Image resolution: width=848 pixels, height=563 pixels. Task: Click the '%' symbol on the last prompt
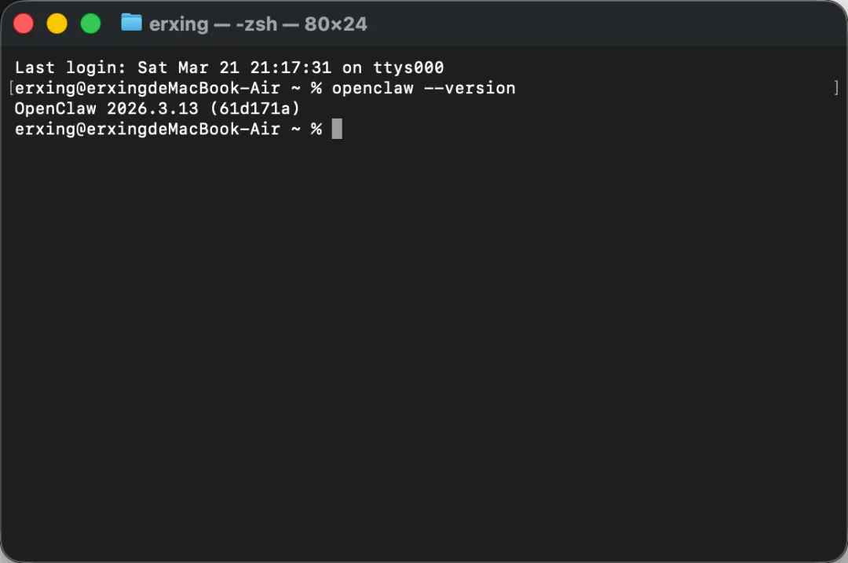(x=316, y=130)
